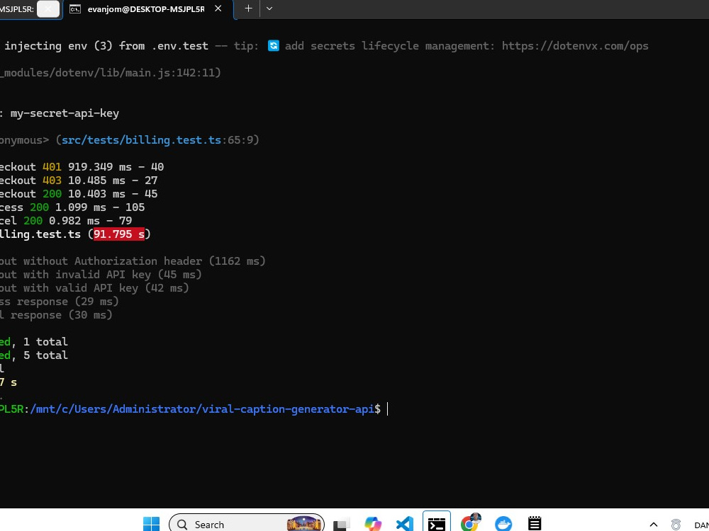Open a new terminal tab

tap(248, 8)
